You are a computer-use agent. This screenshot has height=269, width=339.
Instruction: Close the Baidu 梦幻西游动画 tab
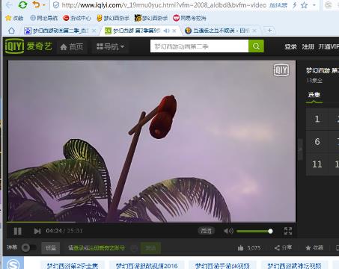94,31
